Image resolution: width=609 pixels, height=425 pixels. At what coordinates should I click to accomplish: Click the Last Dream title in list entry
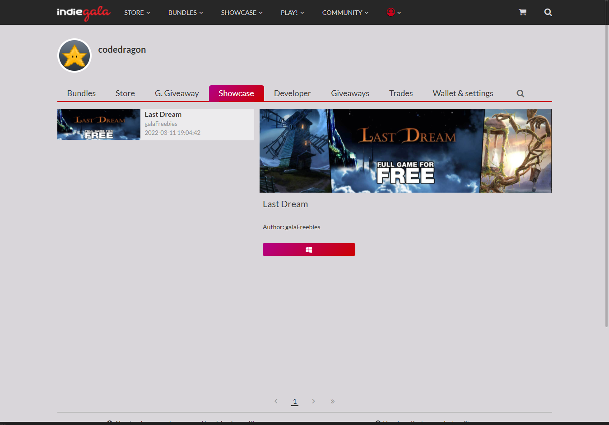point(163,115)
